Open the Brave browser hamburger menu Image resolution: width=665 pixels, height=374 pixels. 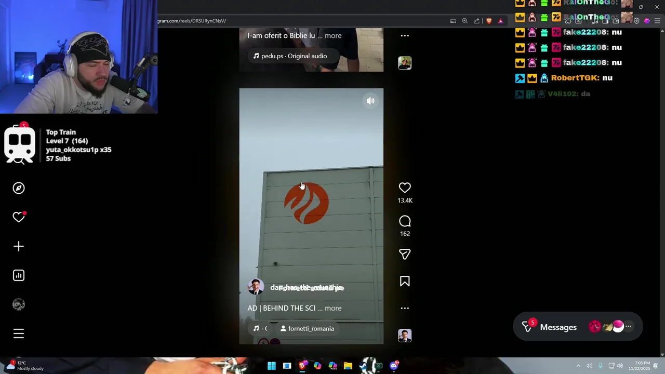657,21
